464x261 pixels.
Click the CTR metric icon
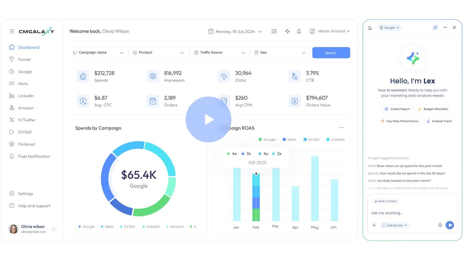[x=294, y=76]
